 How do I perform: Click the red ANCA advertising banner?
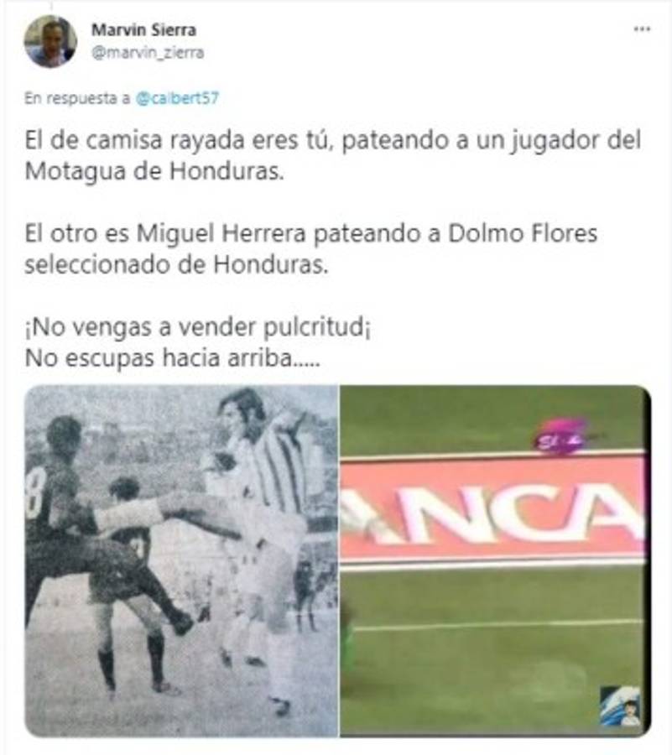[492, 512]
